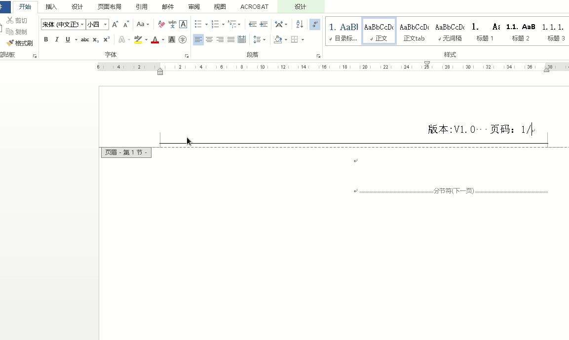Select the 格式刷 Format Painter
The image size is (569, 340).
[x=20, y=43]
